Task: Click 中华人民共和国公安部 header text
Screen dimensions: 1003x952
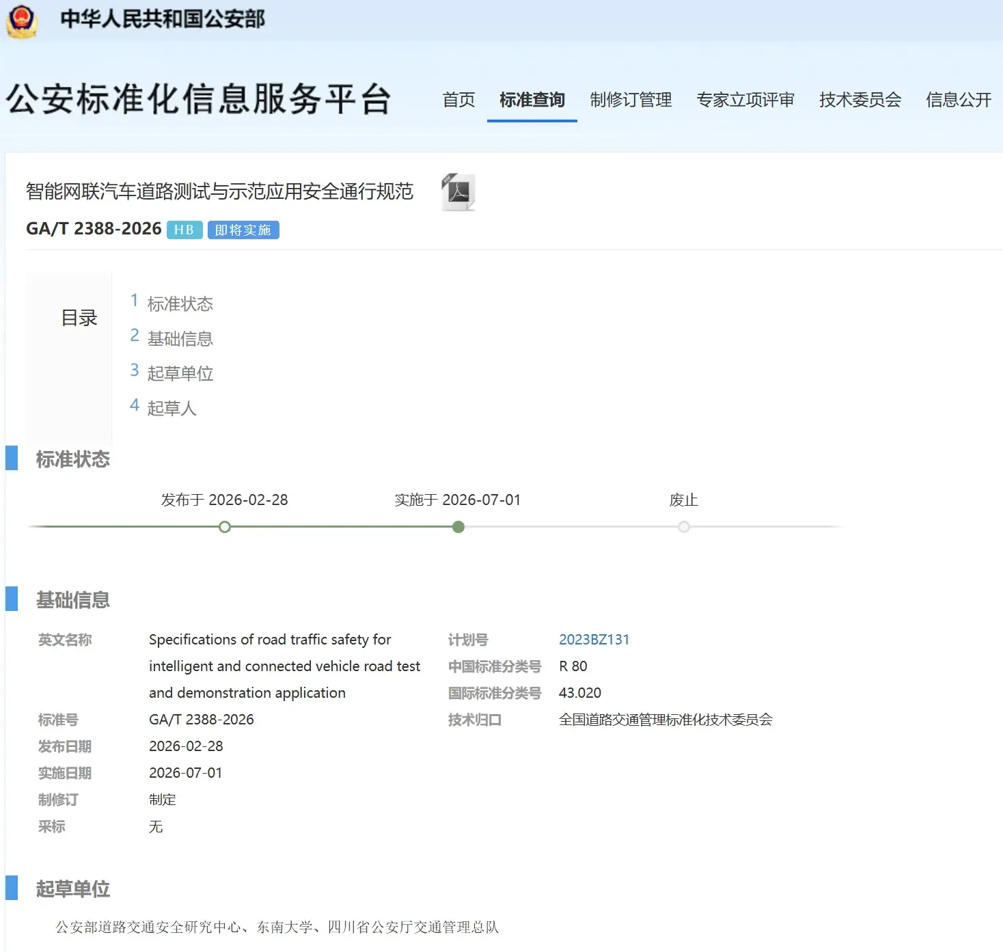Action: (x=163, y=19)
